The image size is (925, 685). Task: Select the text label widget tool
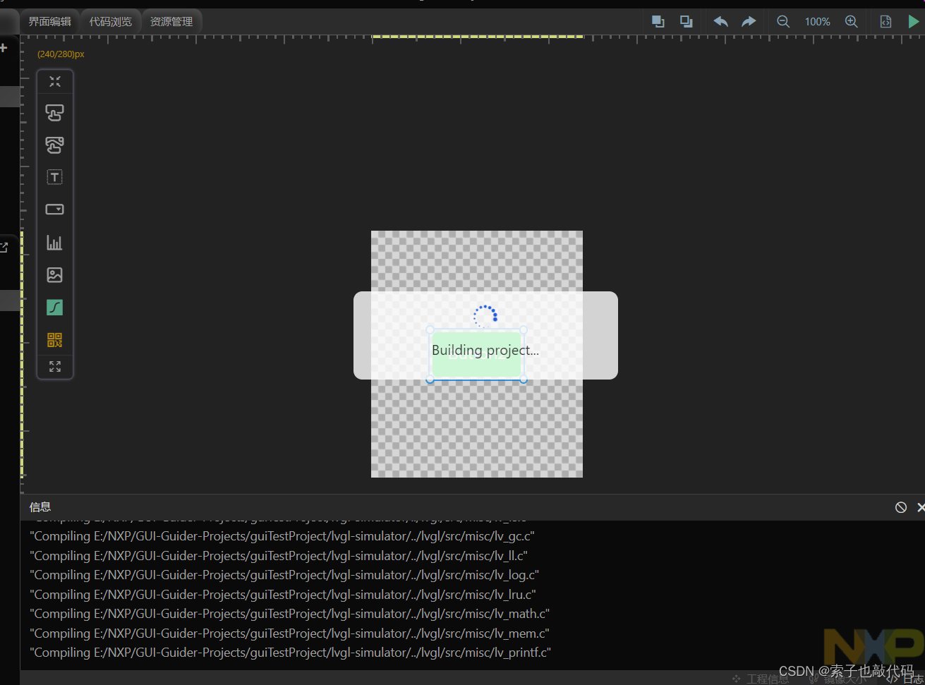54,177
